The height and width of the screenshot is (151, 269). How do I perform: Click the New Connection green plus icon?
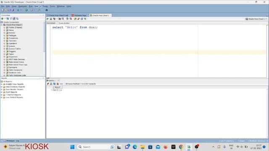coord(2,18)
